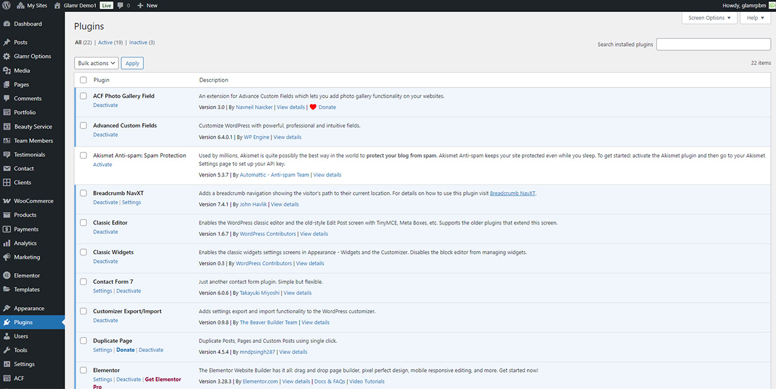Click the Beauty Service icon in sidebar
Image resolution: width=776 pixels, height=389 pixels.
(x=6, y=127)
